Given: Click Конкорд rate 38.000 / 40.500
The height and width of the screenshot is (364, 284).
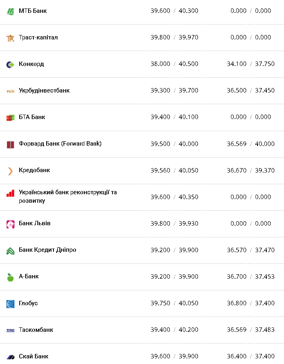Looking at the screenshot, I should pyautogui.click(x=175, y=64).
